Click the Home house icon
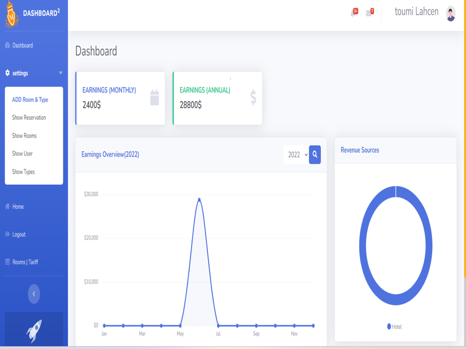This screenshot has height=349, width=466. [x=7, y=206]
